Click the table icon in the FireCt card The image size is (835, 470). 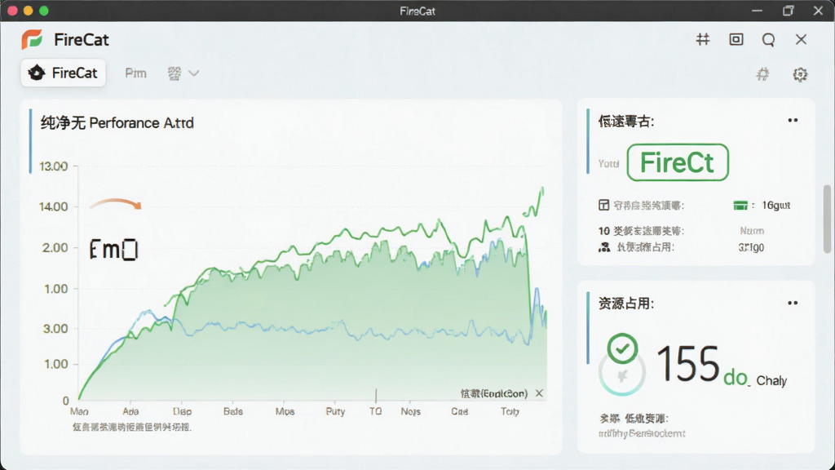click(x=603, y=205)
